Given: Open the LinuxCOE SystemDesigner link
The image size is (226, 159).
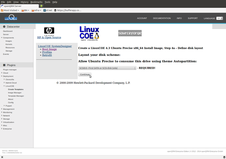Looking at the screenshot, I should pyautogui.click(x=55, y=46).
